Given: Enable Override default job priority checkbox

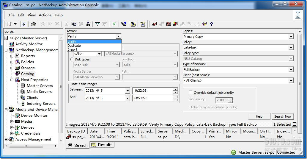Looking at the screenshot, I should click(190, 93).
